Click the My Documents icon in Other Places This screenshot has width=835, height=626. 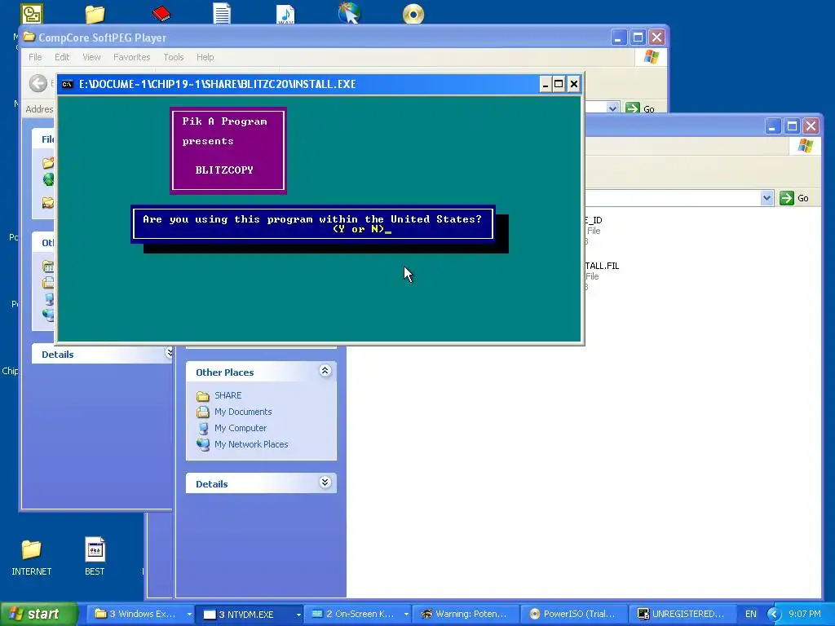click(203, 412)
